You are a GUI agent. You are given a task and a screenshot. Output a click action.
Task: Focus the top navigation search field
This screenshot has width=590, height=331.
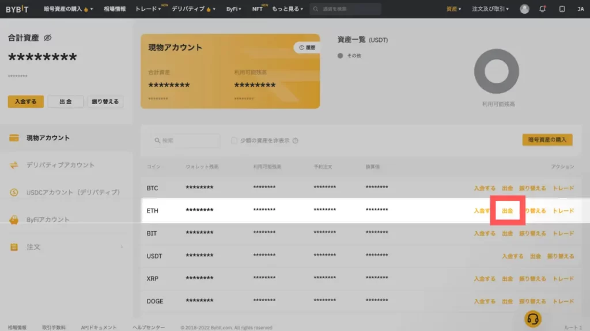(x=346, y=9)
